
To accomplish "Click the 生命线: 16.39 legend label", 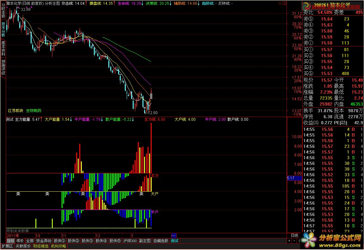I will pos(130,3).
